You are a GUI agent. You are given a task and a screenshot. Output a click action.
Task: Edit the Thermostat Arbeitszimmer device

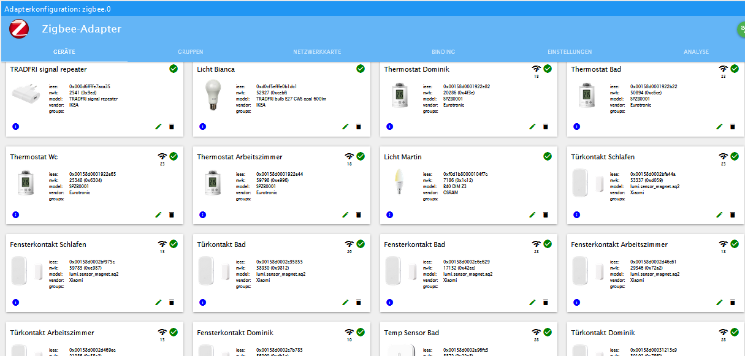pos(345,214)
